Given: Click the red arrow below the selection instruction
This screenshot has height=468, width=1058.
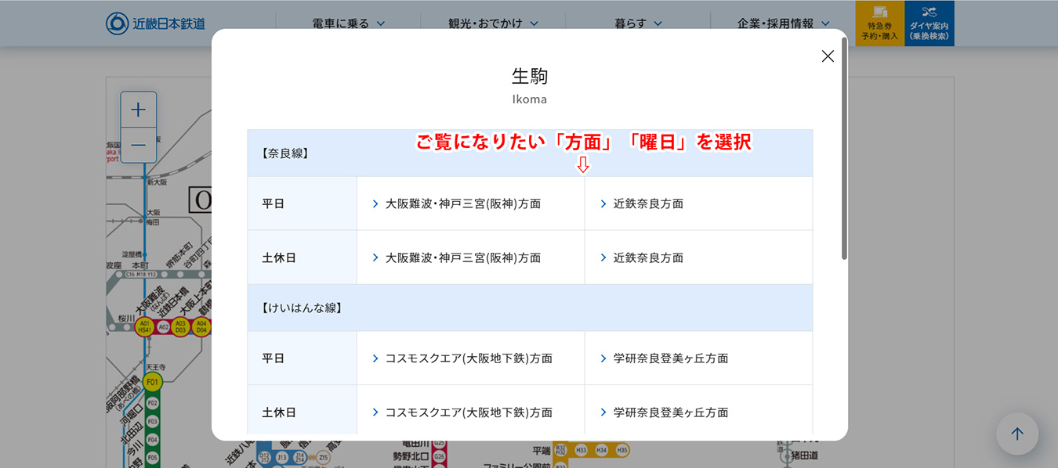Looking at the screenshot, I should click(x=583, y=164).
